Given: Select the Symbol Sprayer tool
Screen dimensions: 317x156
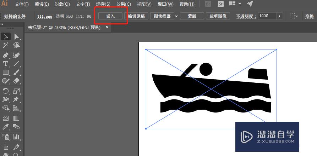Looking at the screenshot, I should pos(6,137).
